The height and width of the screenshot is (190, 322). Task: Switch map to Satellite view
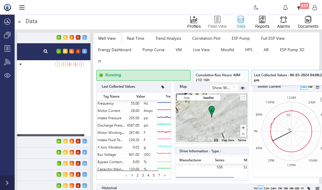coord(208,98)
